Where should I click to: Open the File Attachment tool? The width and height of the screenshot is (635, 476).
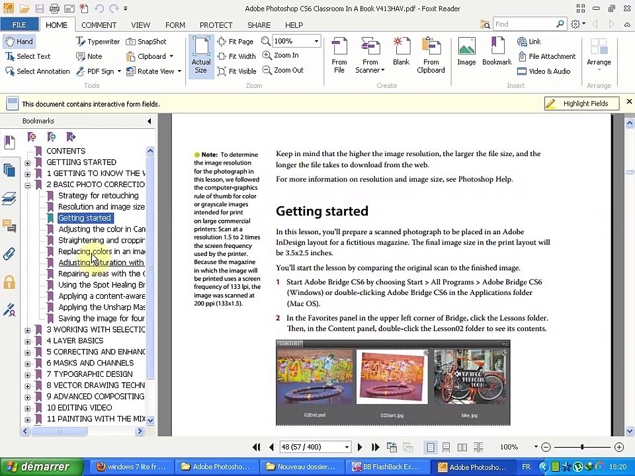click(546, 56)
